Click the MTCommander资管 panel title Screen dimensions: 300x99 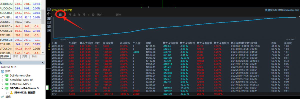62,10
